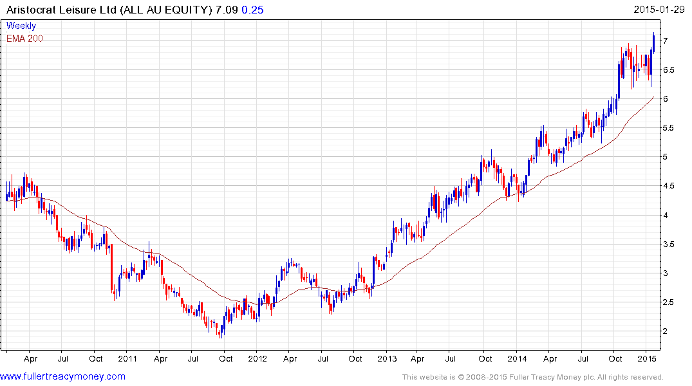The width and height of the screenshot is (692, 386).
Task: Click the Aristocrat Leisure Ltd chart title
Action: tap(109, 10)
